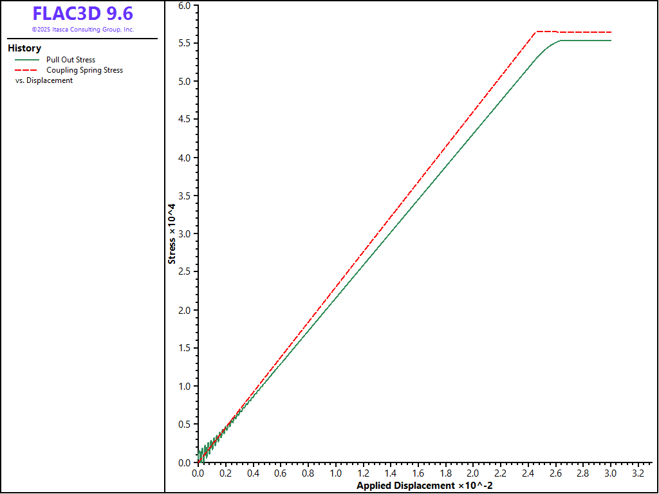Screen dimensions: 659x494
Task: Click the 6.0 tick label on y-axis
Action: point(184,6)
